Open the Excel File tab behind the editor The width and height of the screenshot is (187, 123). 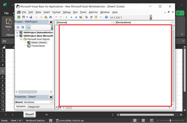tap(6, 13)
